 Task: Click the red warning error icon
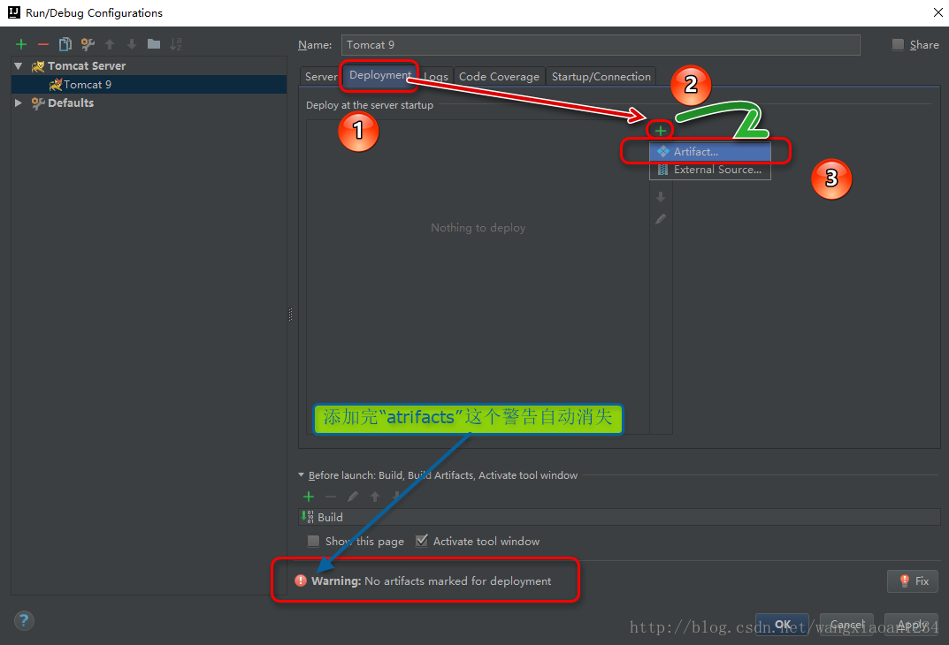point(301,580)
